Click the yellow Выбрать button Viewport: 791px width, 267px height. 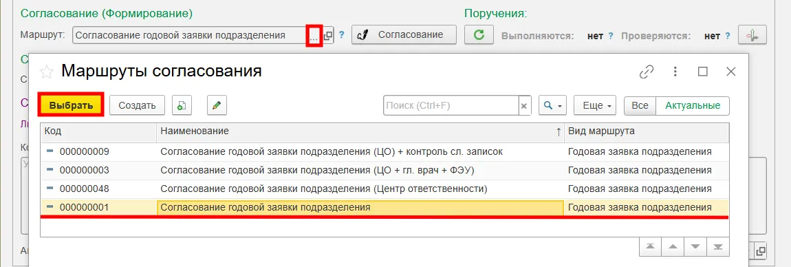click(71, 105)
